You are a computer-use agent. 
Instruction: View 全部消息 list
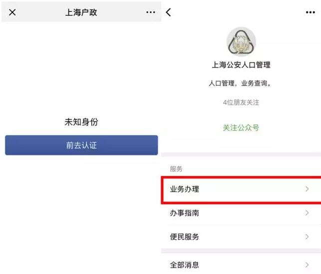[241, 265]
